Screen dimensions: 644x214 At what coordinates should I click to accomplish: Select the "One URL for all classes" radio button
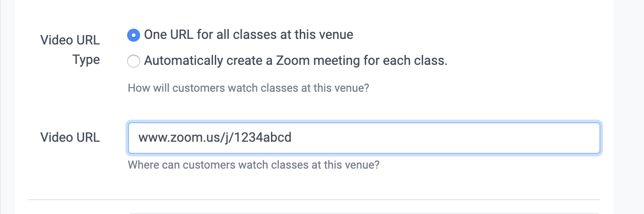[134, 35]
